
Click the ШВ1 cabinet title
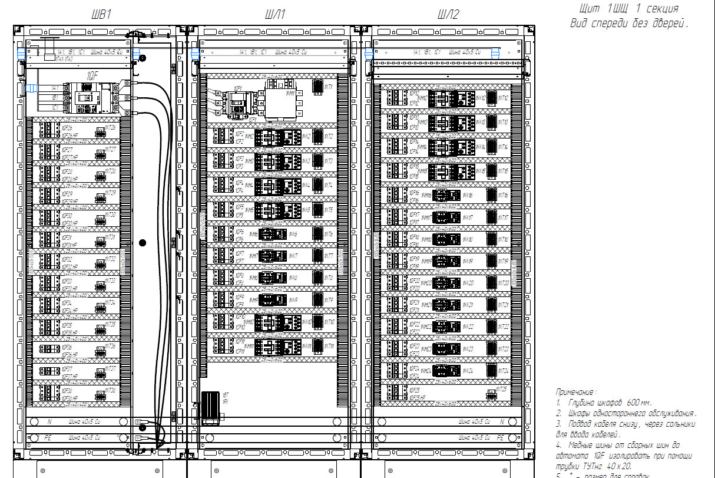(x=101, y=15)
